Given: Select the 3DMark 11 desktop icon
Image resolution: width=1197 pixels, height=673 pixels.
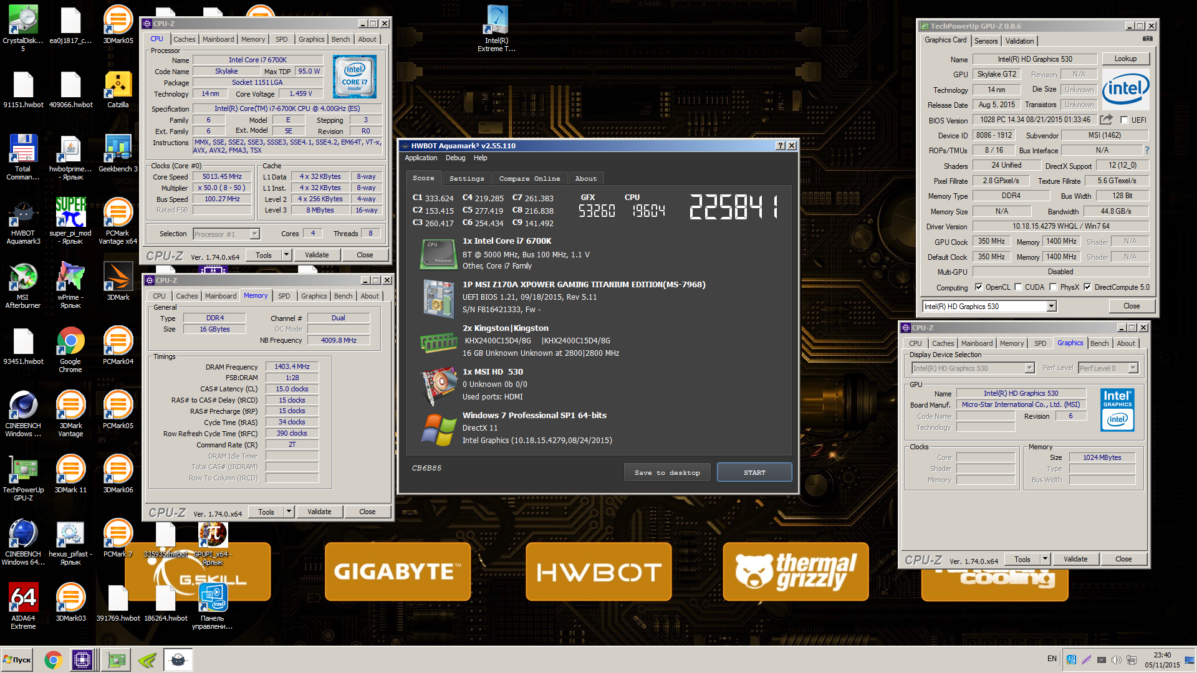Looking at the screenshot, I should pyautogui.click(x=70, y=474).
